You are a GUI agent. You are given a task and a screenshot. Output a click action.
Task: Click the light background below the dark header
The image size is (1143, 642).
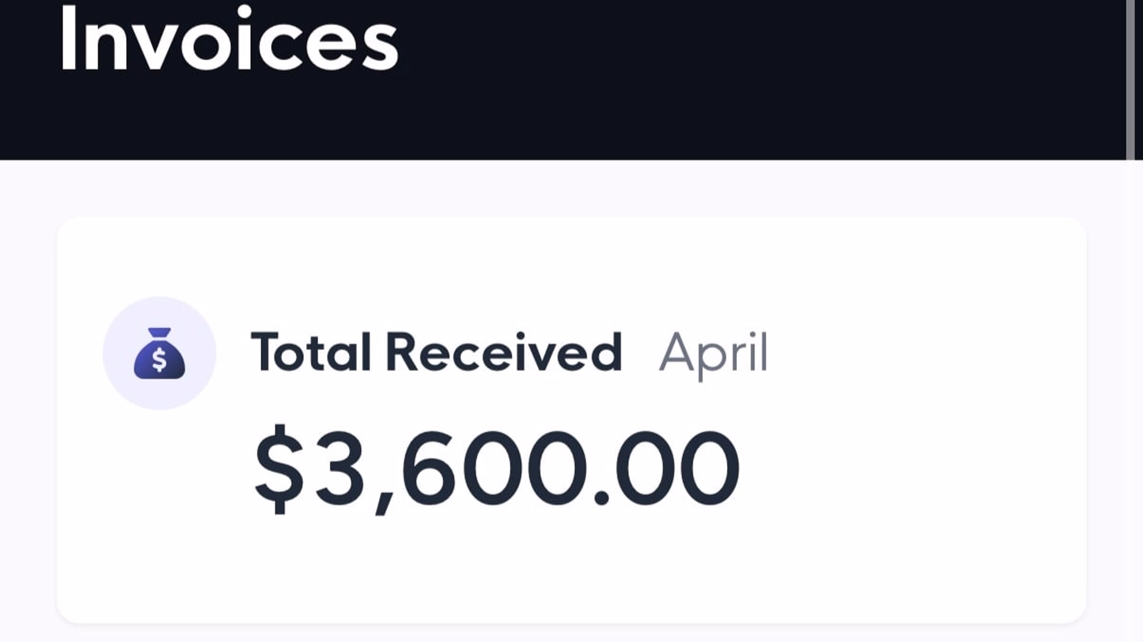click(571, 188)
